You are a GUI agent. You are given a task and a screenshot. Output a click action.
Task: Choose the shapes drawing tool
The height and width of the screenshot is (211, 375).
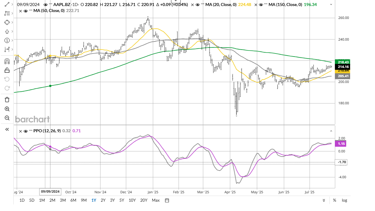7,23
